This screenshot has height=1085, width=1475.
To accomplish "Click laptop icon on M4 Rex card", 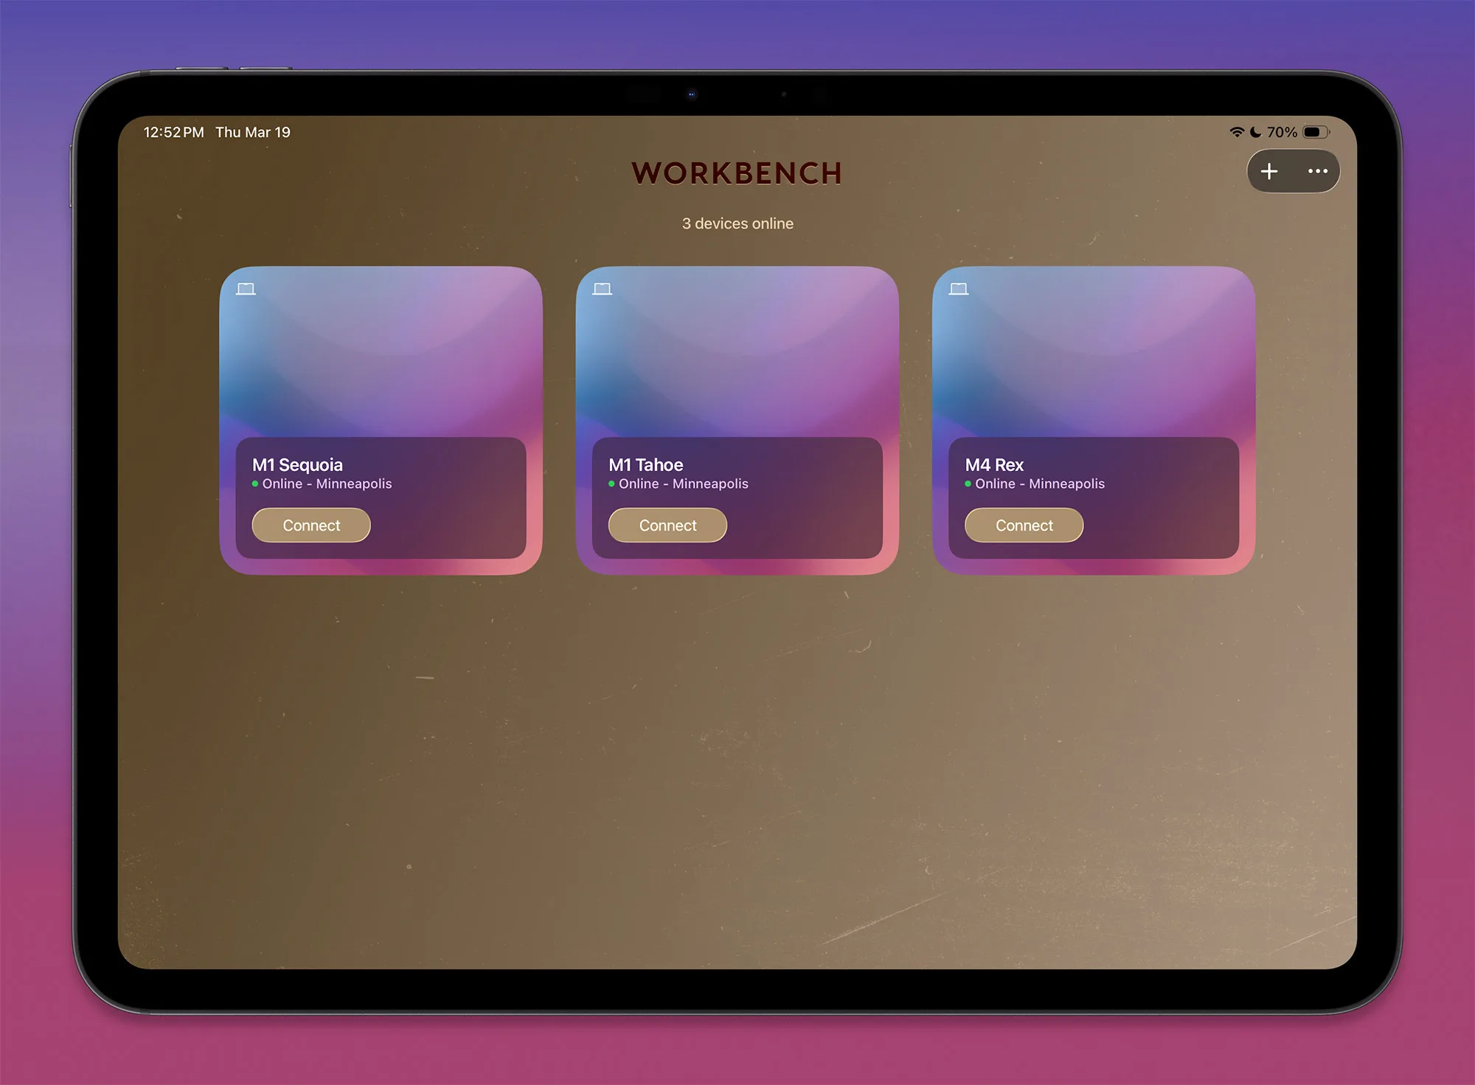I will point(958,289).
